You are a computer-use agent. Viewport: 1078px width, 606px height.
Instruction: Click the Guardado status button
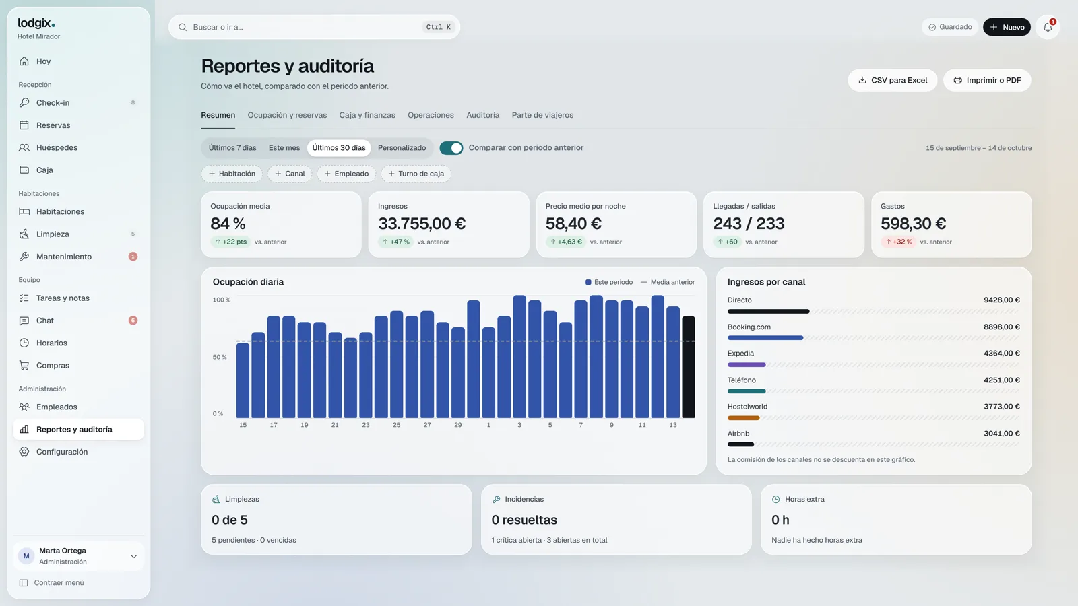coord(949,27)
